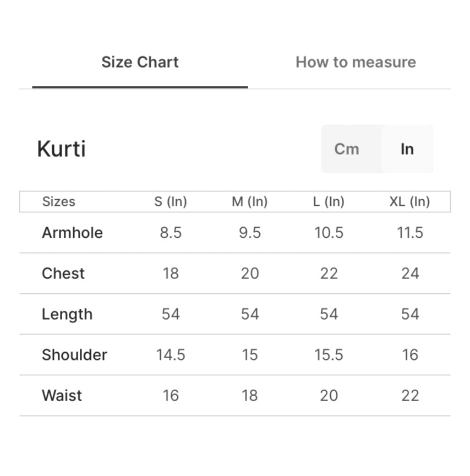Click the Sizes column header
The width and height of the screenshot is (470, 476).
click(x=58, y=201)
